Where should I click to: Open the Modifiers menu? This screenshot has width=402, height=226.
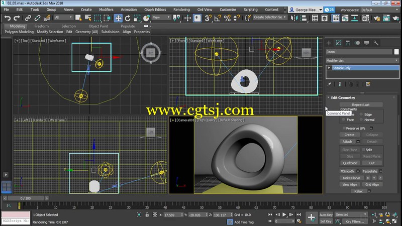click(x=106, y=10)
